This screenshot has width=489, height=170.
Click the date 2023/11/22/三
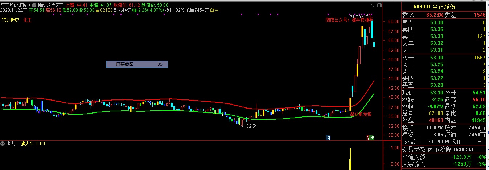[x=14, y=10]
